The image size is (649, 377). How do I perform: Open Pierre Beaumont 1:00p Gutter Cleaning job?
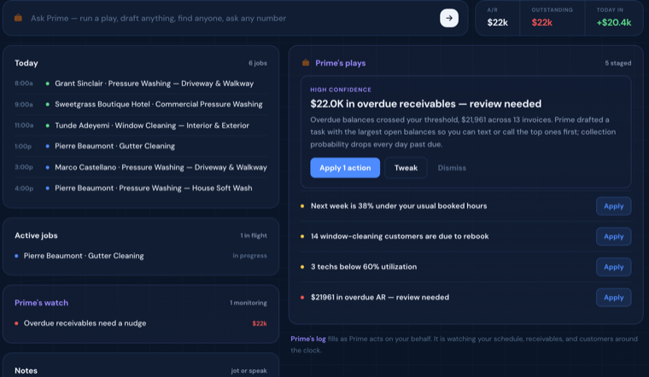pos(141,146)
